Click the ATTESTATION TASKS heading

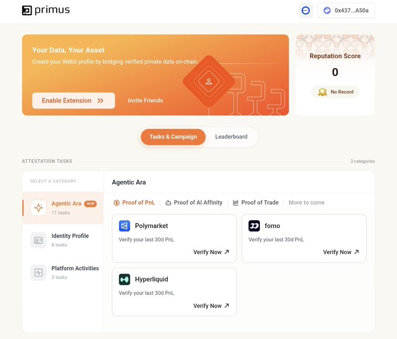tap(47, 161)
